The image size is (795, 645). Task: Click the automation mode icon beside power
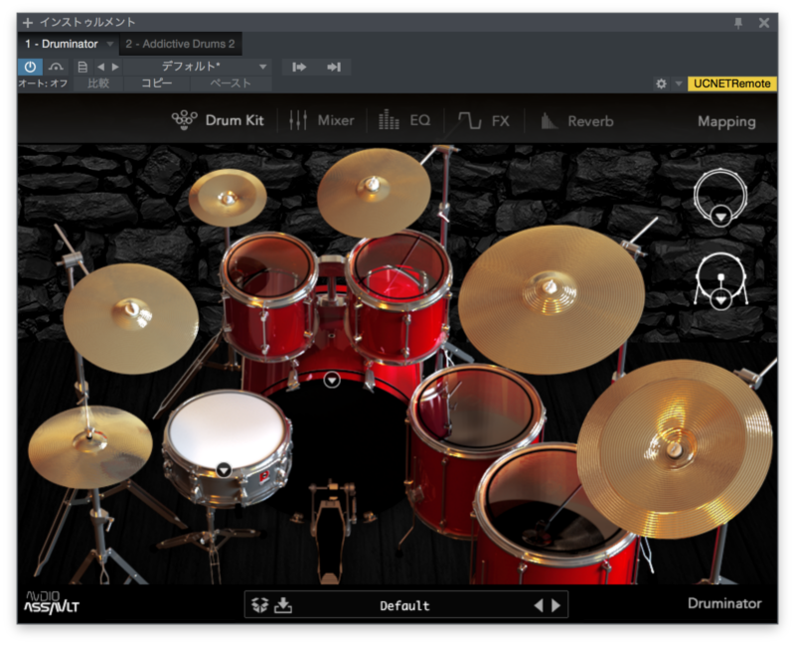click(x=56, y=67)
